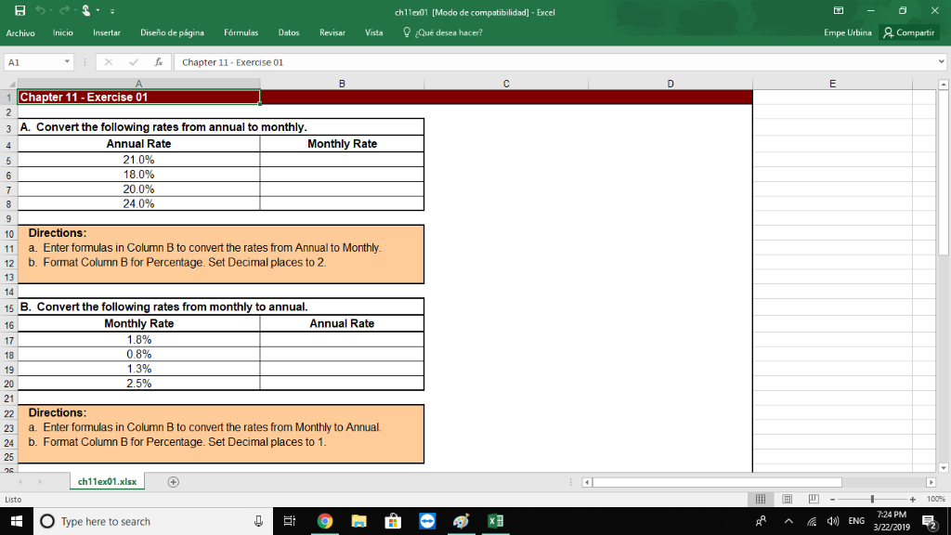Expand the Customize Quick Access Toolbar dropdown
The width and height of the screenshot is (951, 535).
[x=111, y=9]
